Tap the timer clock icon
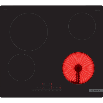The image size is (103, 103). tap(57, 88)
